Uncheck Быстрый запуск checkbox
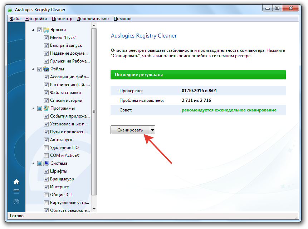 click(x=46, y=45)
